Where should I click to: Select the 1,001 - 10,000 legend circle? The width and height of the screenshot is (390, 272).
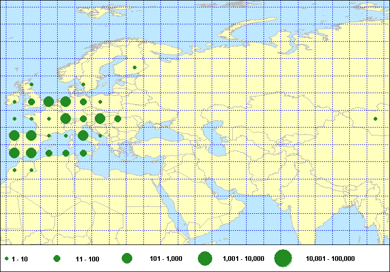205,258
